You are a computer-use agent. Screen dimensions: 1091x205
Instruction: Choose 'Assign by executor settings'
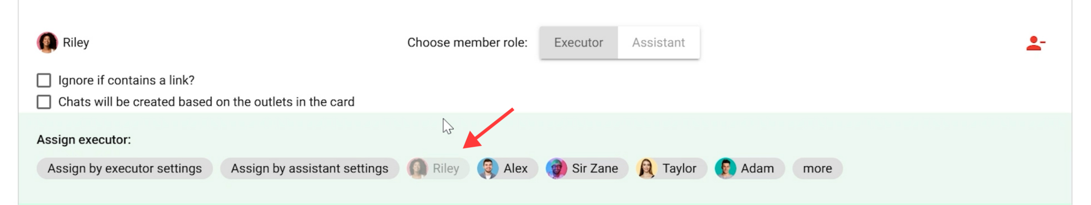coord(125,168)
